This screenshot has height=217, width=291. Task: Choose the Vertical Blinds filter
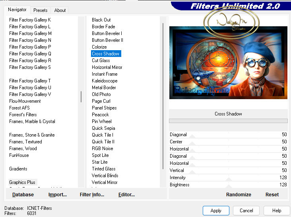105,176
